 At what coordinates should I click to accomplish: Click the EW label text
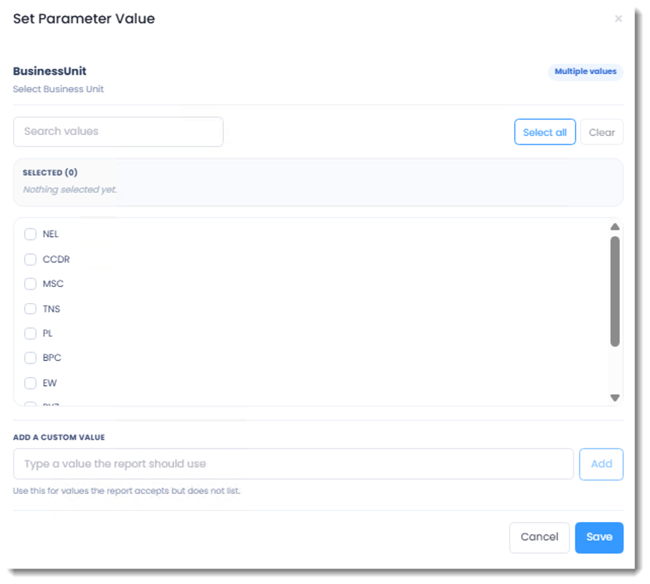click(x=49, y=382)
